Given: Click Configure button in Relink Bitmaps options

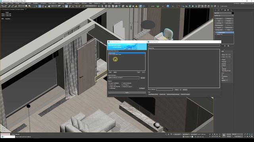Looking at the screenshot, I should click(142, 88).
